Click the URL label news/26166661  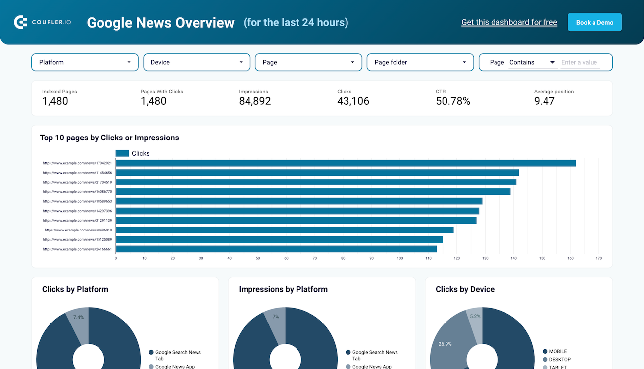click(77, 249)
